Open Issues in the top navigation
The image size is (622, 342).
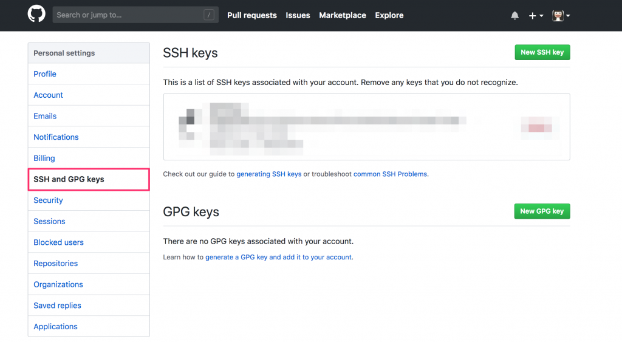pyautogui.click(x=298, y=15)
